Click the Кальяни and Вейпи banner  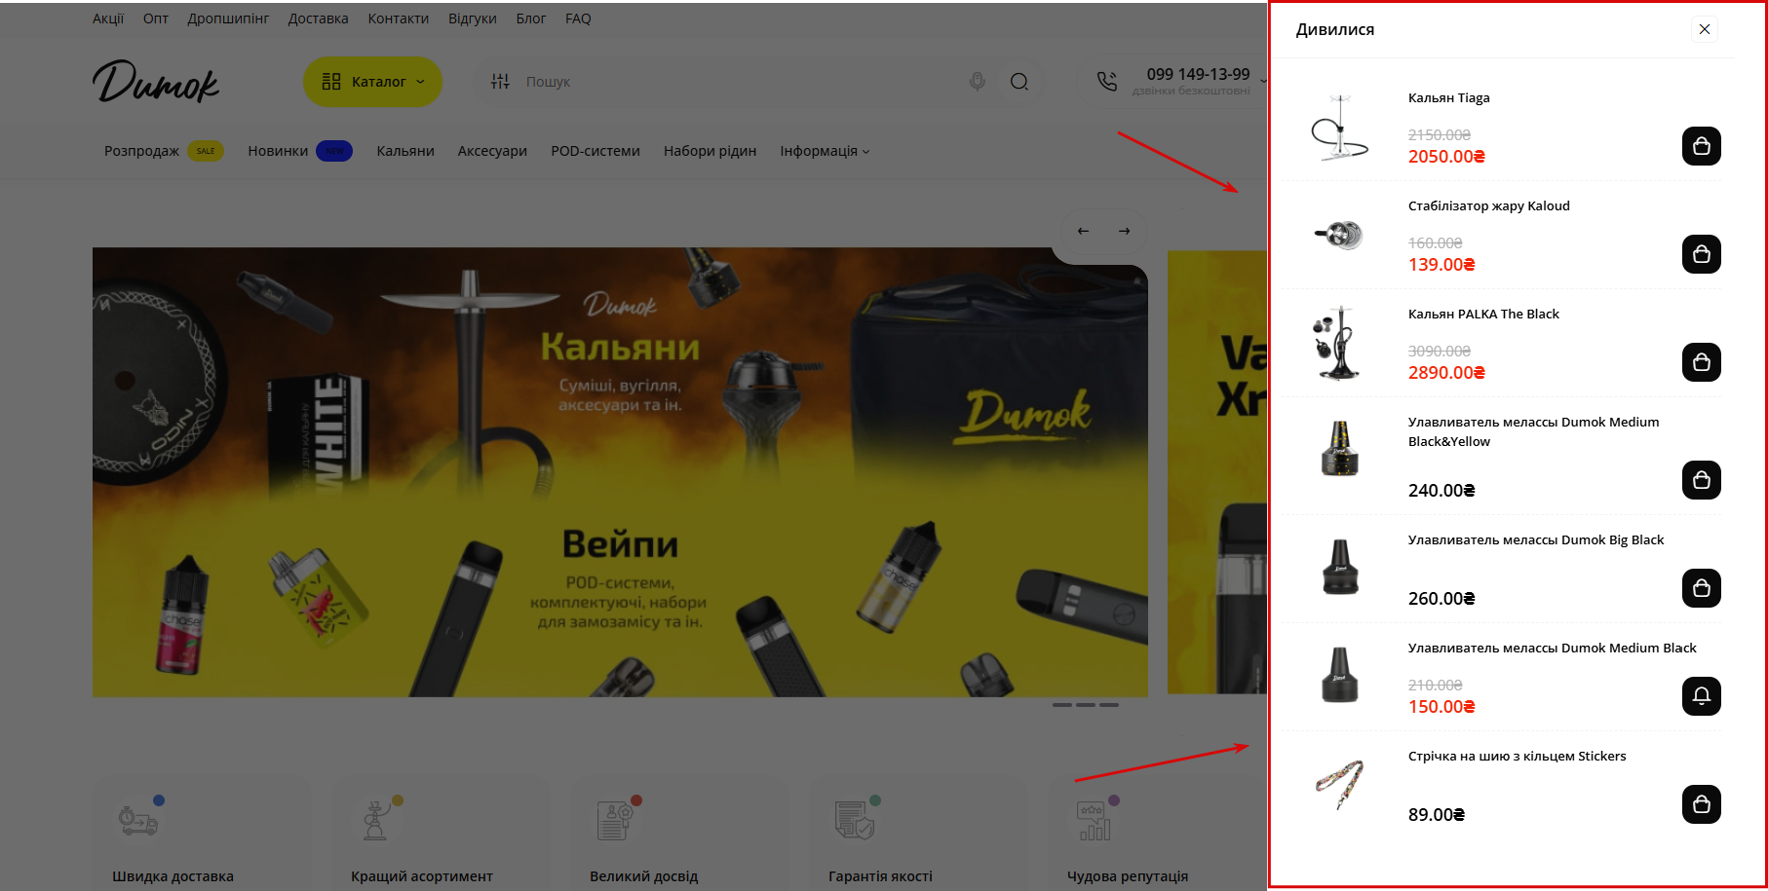(620, 472)
